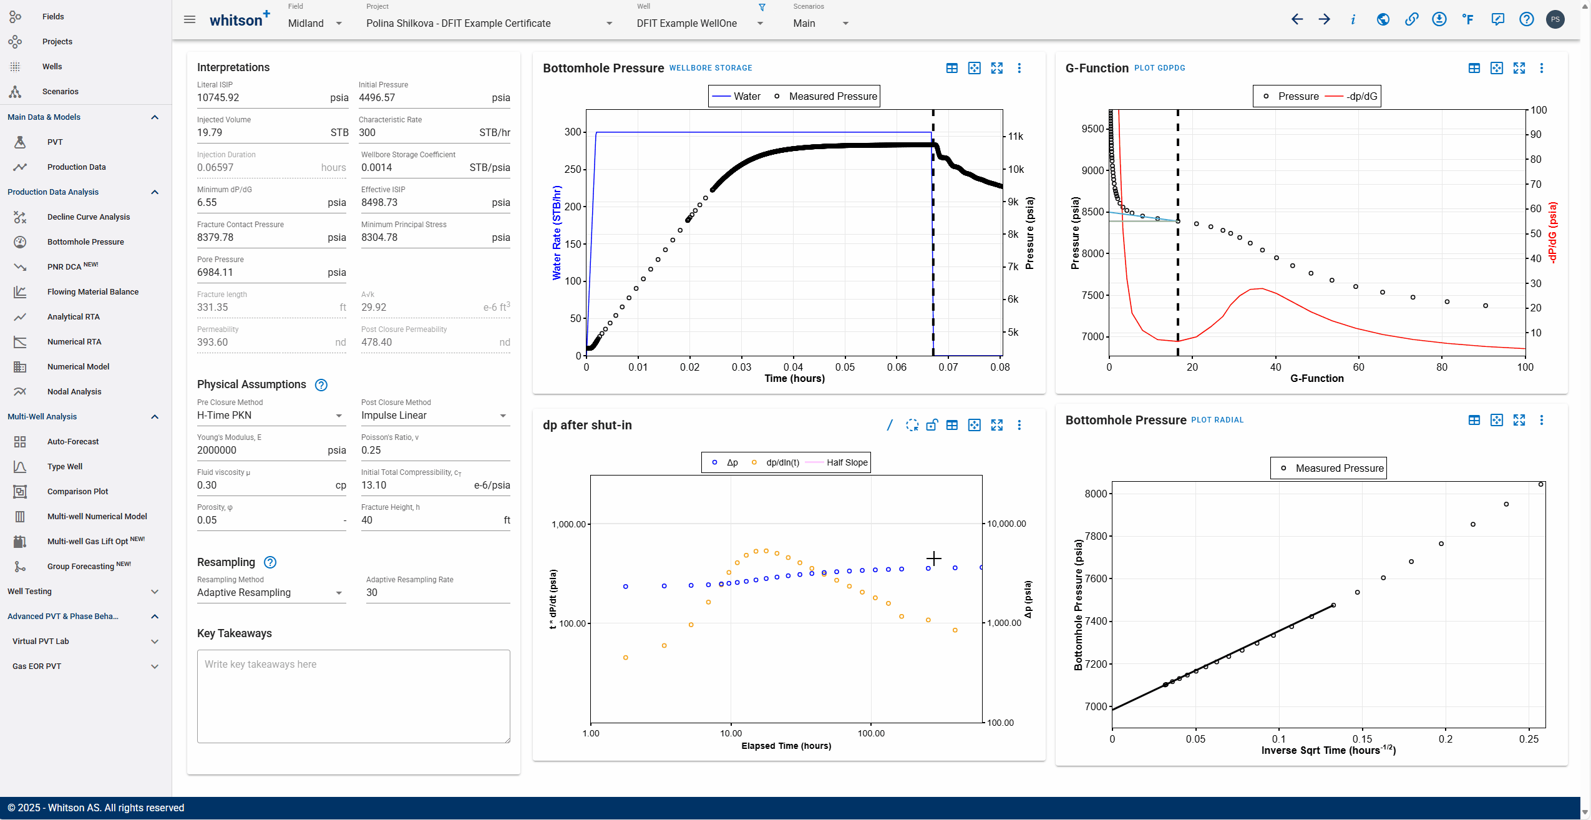Click the whitson+ logo
The height and width of the screenshot is (820, 1591).
pyautogui.click(x=240, y=19)
